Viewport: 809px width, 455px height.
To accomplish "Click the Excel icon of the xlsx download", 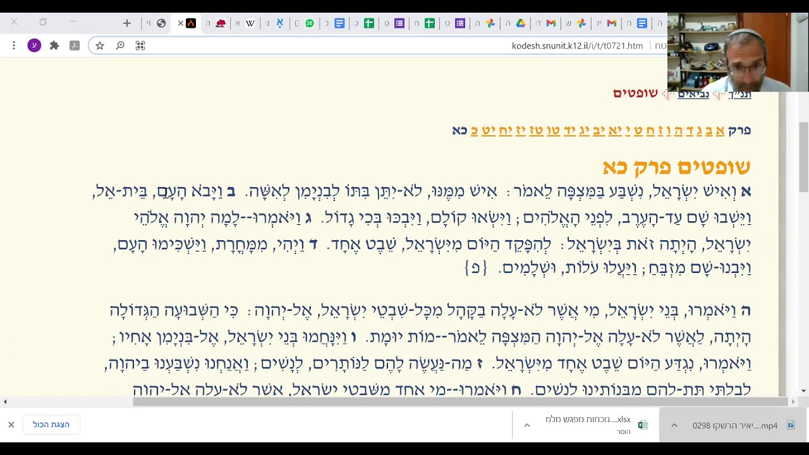I will tap(643, 425).
